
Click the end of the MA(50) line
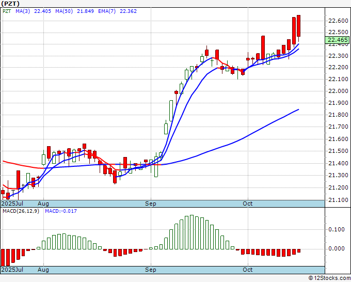(299, 109)
